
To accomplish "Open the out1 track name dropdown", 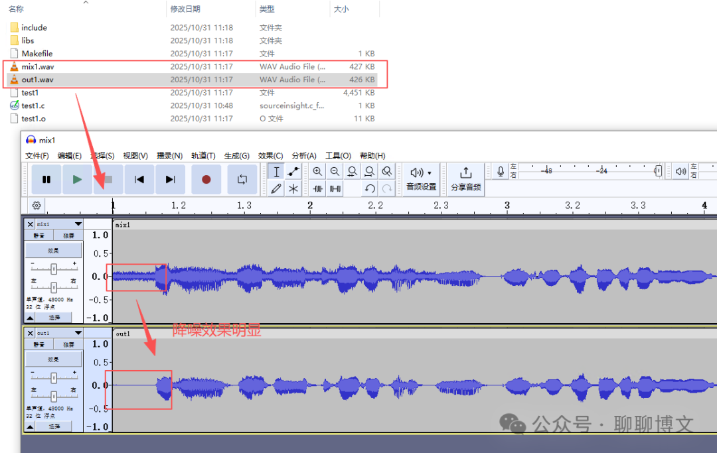I will [59, 334].
